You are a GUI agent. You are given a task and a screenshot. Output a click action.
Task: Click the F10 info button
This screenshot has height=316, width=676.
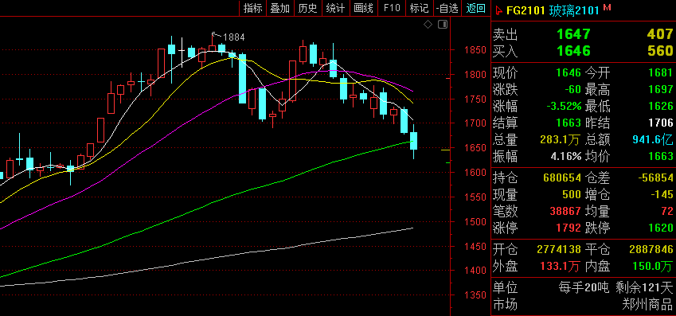pyautogui.click(x=392, y=8)
